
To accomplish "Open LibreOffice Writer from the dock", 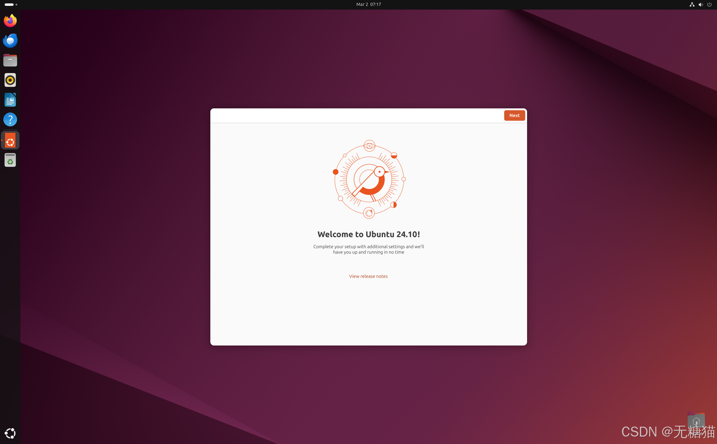I will tap(10, 100).
